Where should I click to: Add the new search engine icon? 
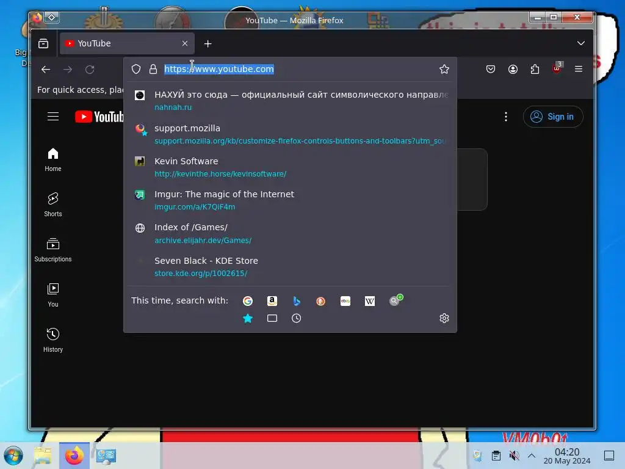tap(396, 300)
